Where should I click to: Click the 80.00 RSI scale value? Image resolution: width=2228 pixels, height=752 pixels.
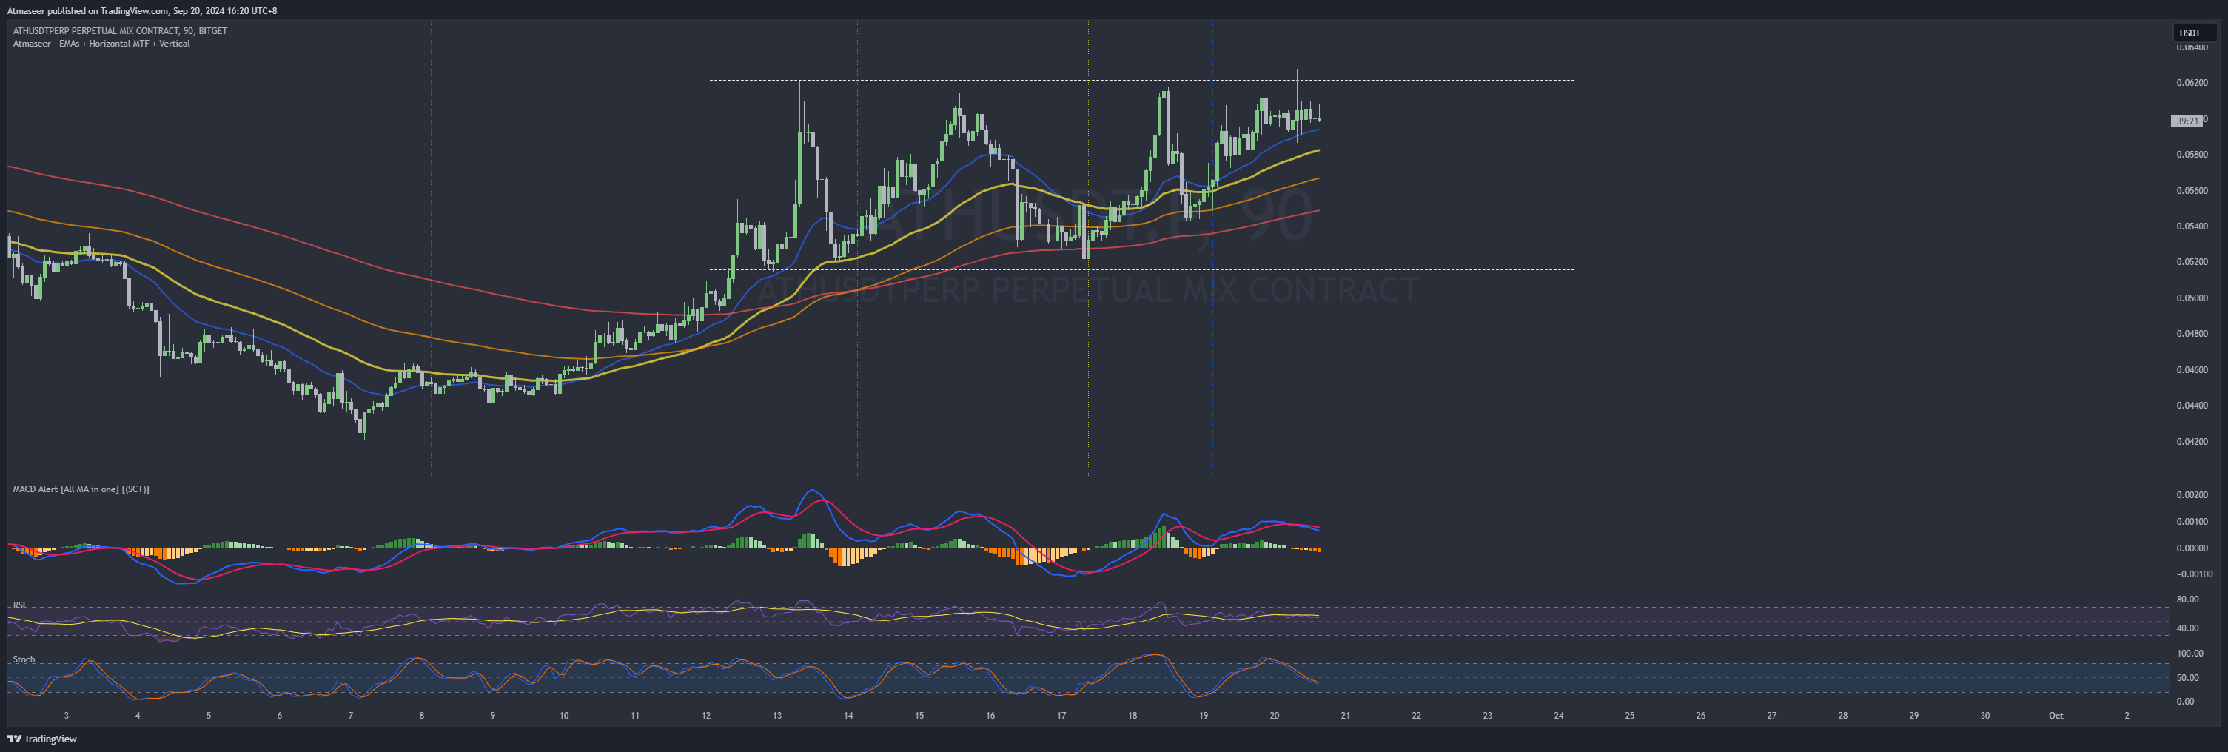[x=2187, y=600]
